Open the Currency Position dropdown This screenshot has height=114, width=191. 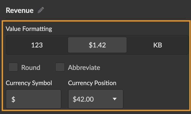tap(96, 99)
